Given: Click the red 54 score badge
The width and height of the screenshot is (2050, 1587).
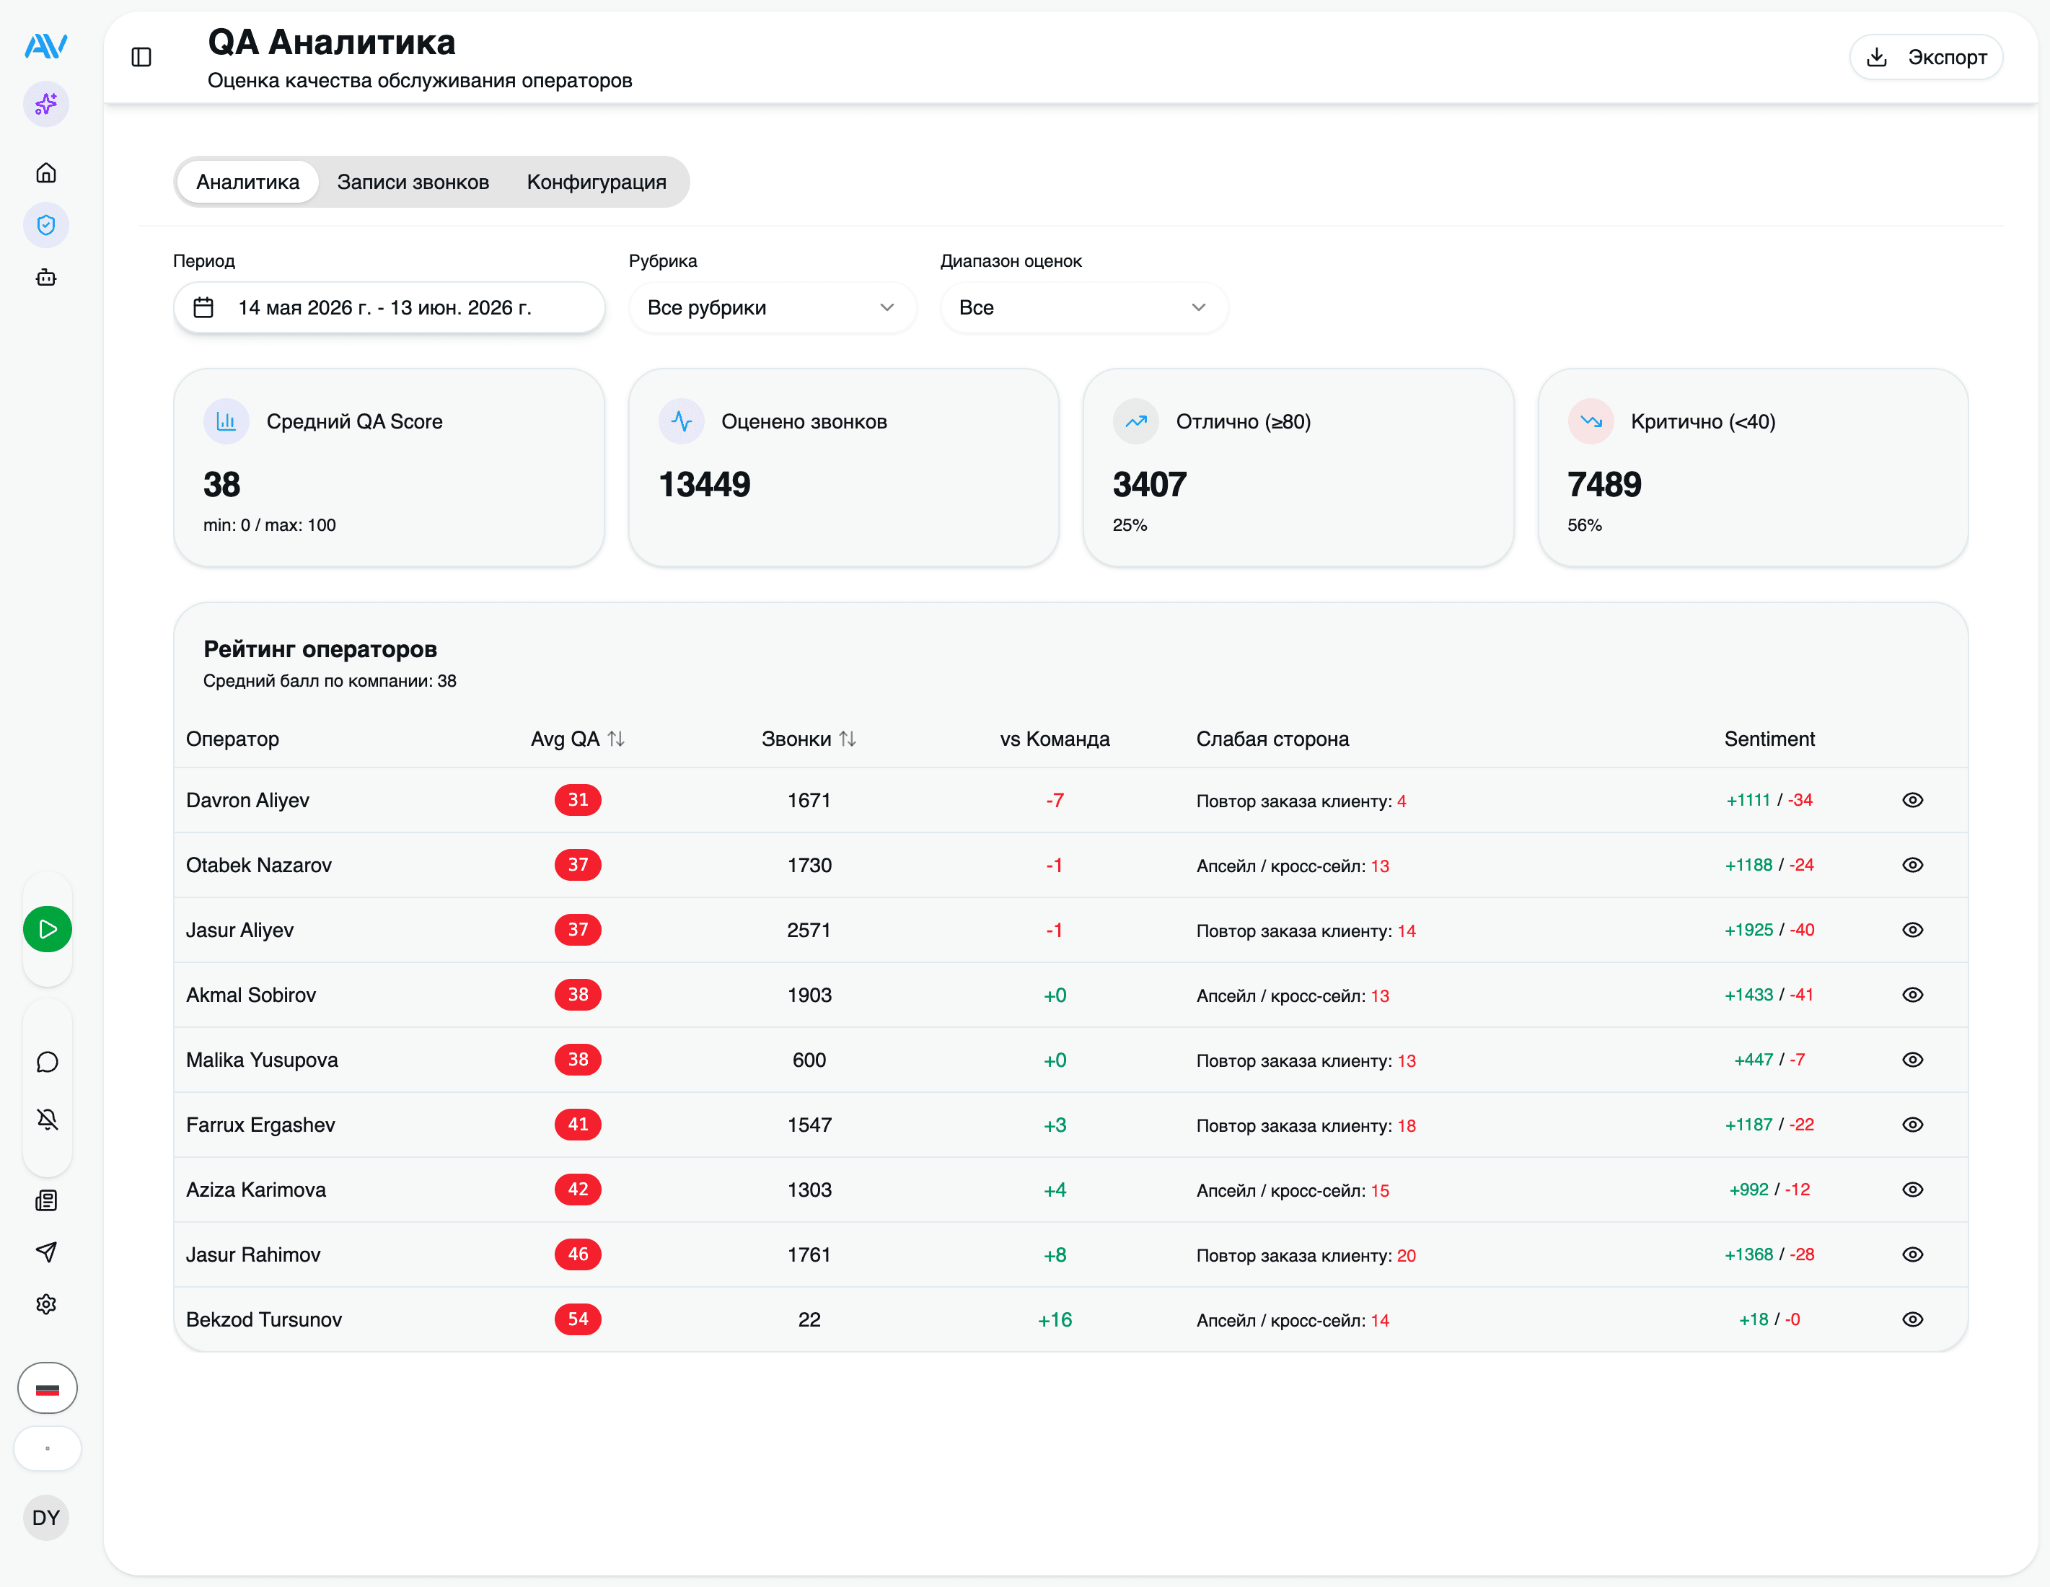Looking at the screenshot, I should [579, 1319].
